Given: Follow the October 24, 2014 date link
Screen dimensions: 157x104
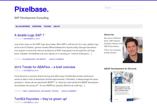Looking at the screenshot, I should 31,70.
